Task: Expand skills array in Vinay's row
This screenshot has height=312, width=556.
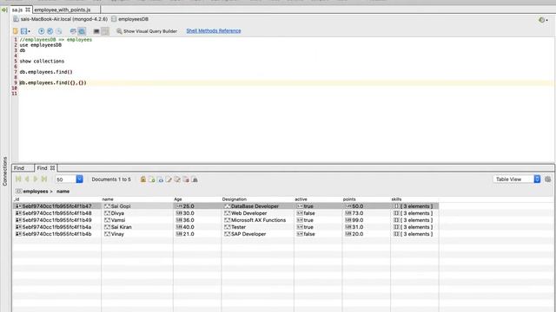Action: pyautogui.click(x=414, y=234)
